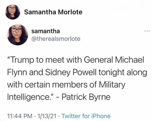This screenshot has height=121, width=152.
Task: Click the 1/13/21 date
Action: [47, 116]
